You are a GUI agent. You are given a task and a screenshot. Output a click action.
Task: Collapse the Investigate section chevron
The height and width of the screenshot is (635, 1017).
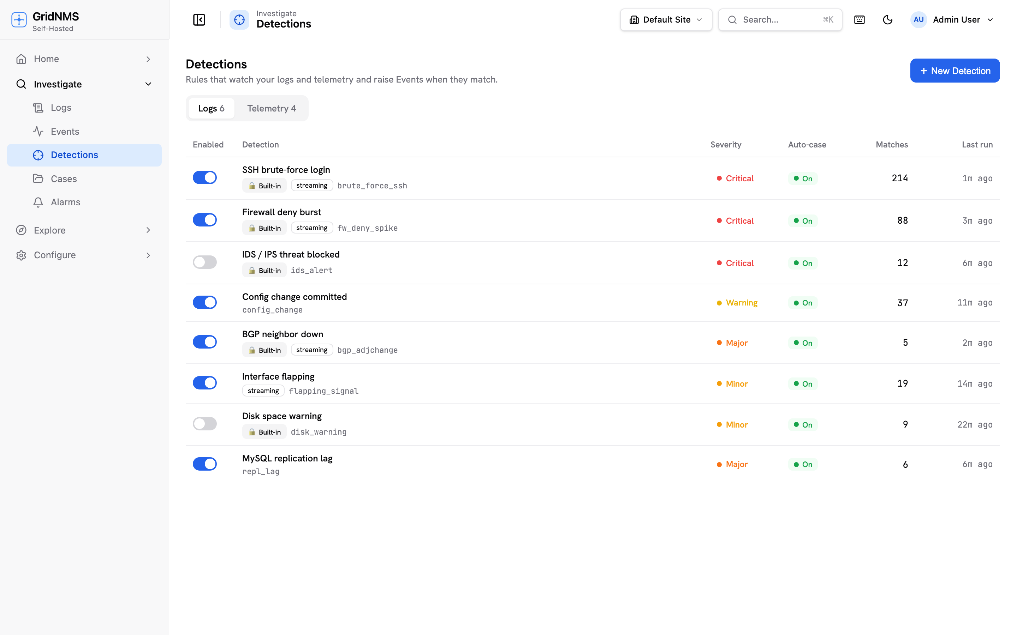click(x=148, y=84)
